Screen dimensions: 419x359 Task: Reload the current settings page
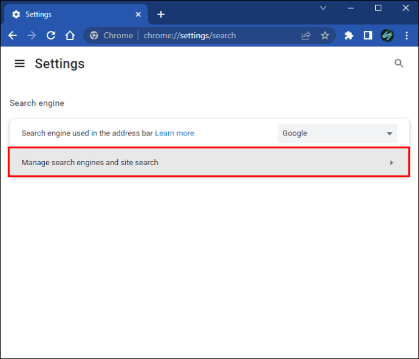(51, 36)
